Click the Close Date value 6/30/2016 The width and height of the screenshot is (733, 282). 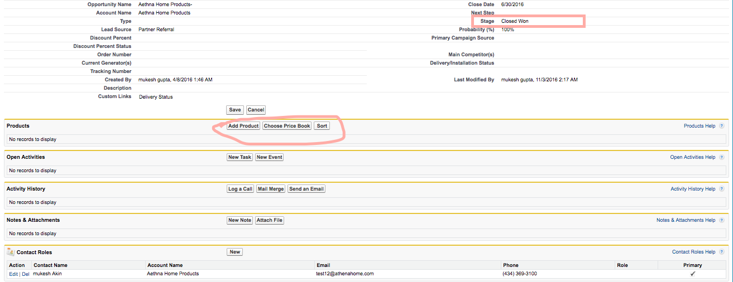click(514, 4)
